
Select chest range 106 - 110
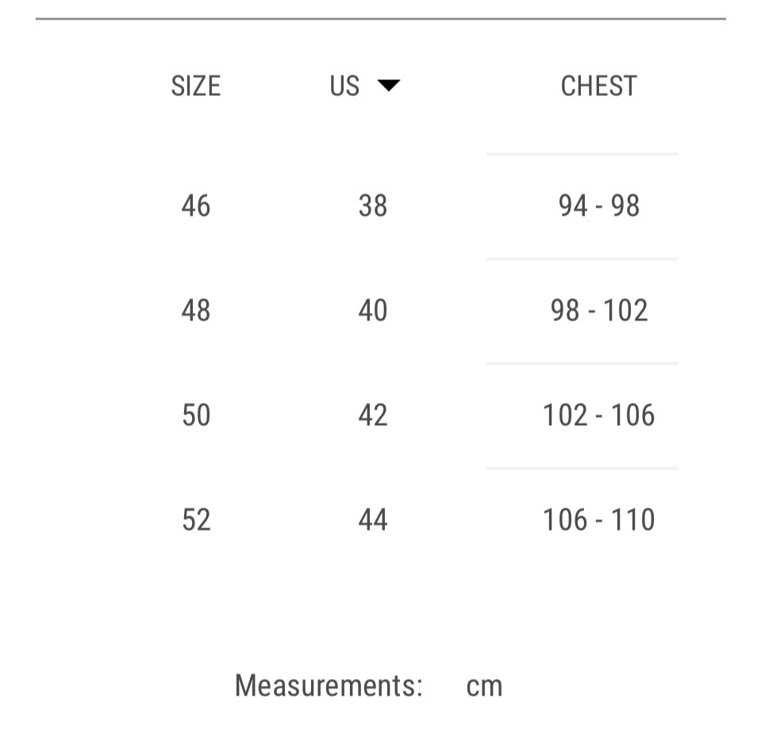(x=600, y=520)
